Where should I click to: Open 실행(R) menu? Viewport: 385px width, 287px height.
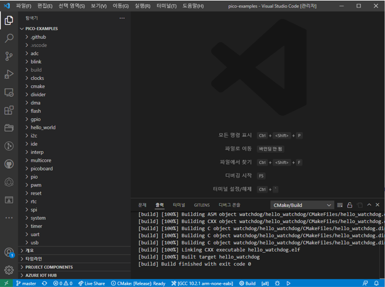pos(142,6)
